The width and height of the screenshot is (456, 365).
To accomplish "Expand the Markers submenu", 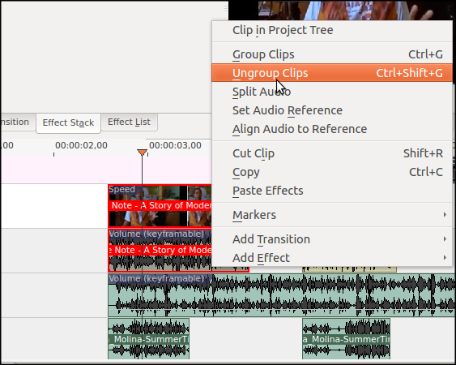I will click(x=332, y=215).
